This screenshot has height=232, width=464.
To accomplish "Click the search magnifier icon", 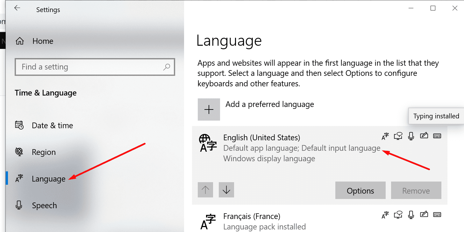I will click(x=167, y=67).
